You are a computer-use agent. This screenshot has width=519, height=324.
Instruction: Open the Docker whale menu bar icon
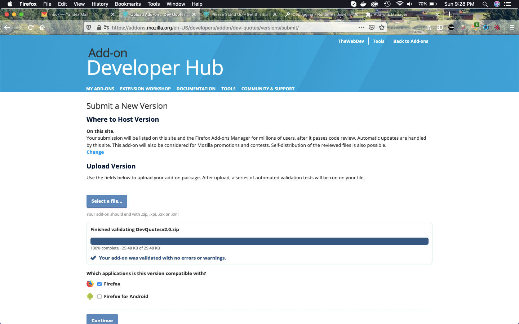[364, 4]
